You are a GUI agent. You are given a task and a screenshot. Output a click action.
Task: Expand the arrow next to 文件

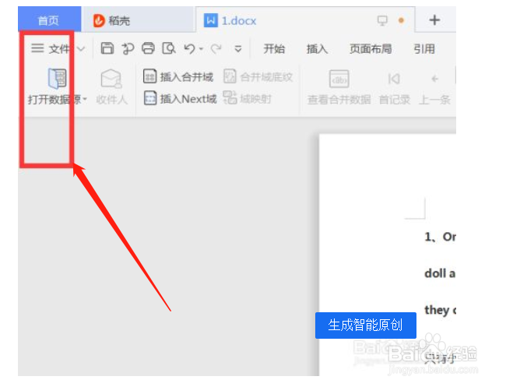[81, 49]
